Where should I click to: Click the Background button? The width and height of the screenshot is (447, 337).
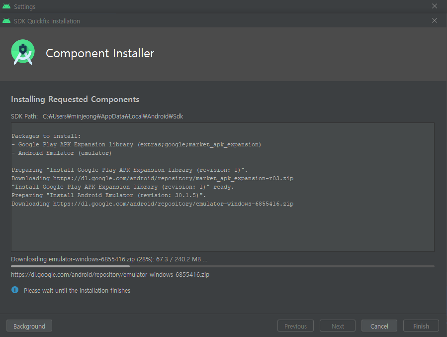coord(29,326)
